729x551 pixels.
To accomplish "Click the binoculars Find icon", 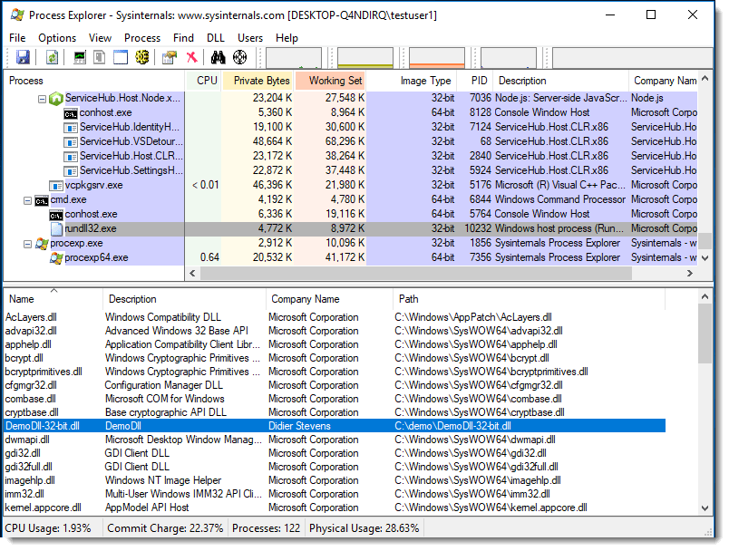I will click(218, 57).
